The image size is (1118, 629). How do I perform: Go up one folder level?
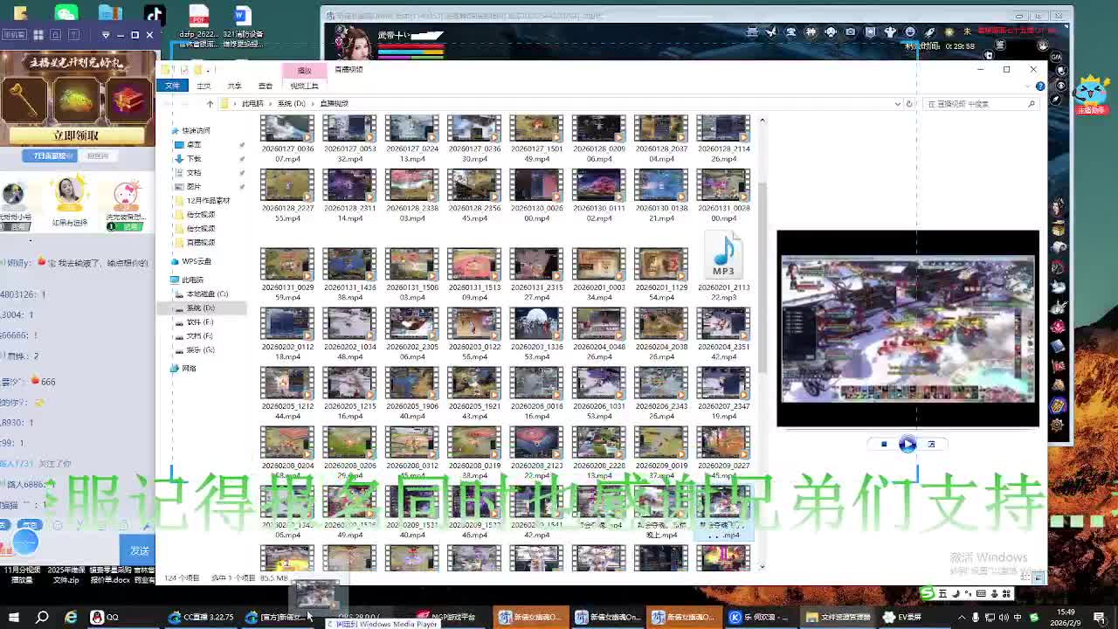[x=210, y=104]
